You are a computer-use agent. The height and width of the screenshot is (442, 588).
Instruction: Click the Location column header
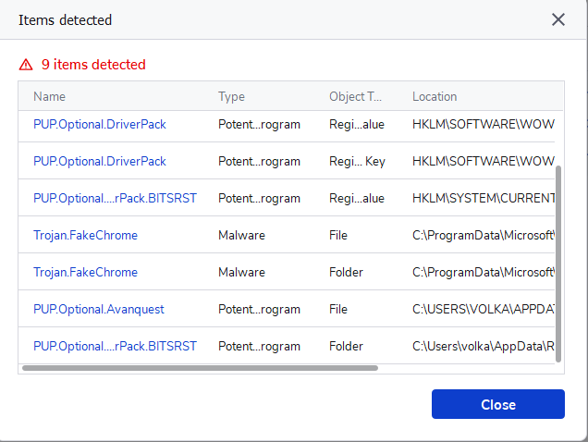[x=435, y=96]
